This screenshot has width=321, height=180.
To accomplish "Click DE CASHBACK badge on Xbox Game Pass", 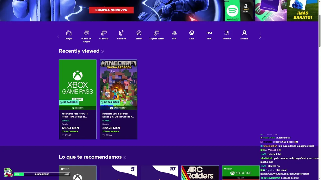I will pos(69,102).
